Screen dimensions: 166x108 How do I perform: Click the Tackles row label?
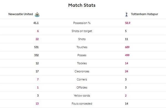coord(82,63)
